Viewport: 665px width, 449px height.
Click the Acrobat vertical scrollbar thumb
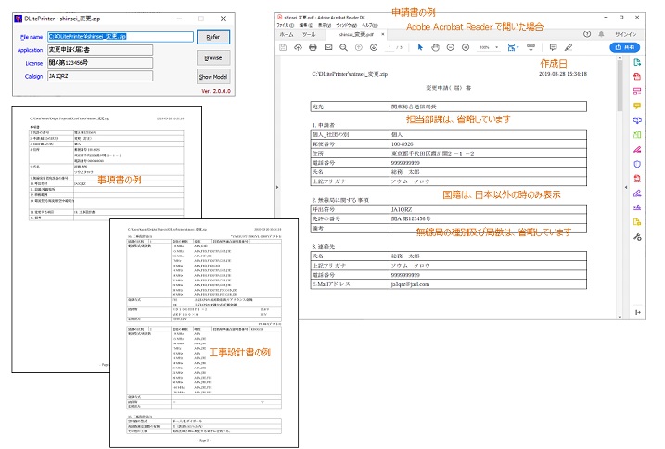(620, 87)
